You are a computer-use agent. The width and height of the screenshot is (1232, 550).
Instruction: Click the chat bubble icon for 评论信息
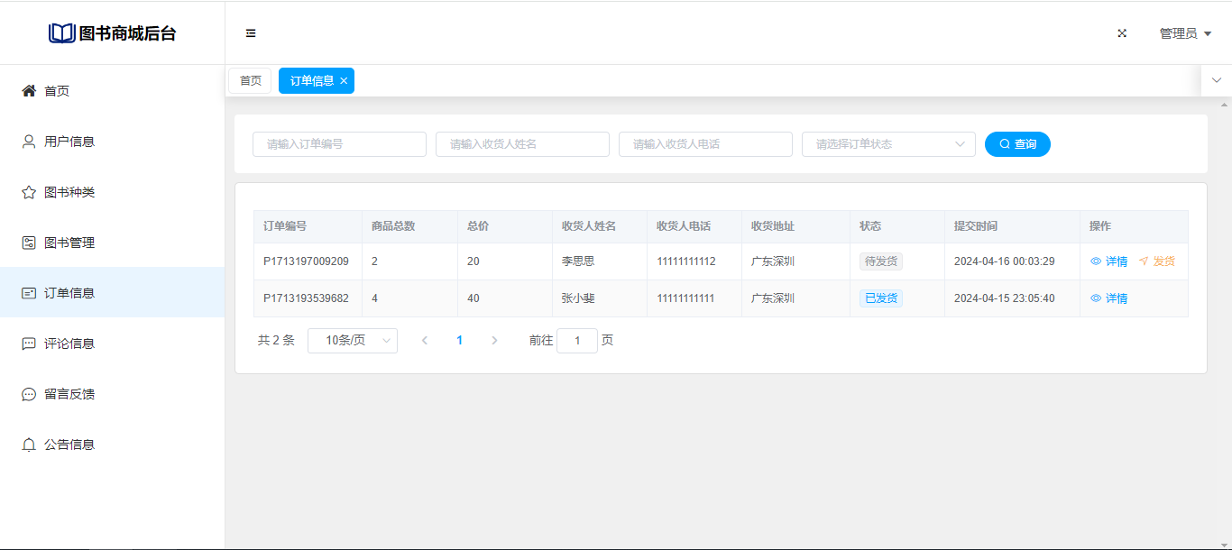pyautogui.click(x=29, y=344)
